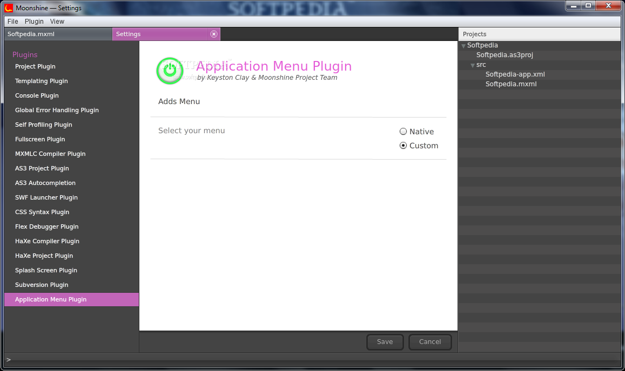The image size is (625, 371).
Task: Open Softpedia.mxml in the Projects tree
Action: tap(511, 84)
